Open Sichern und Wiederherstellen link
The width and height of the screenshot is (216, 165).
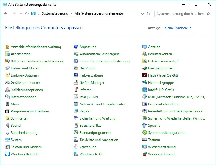coord(177,118)
